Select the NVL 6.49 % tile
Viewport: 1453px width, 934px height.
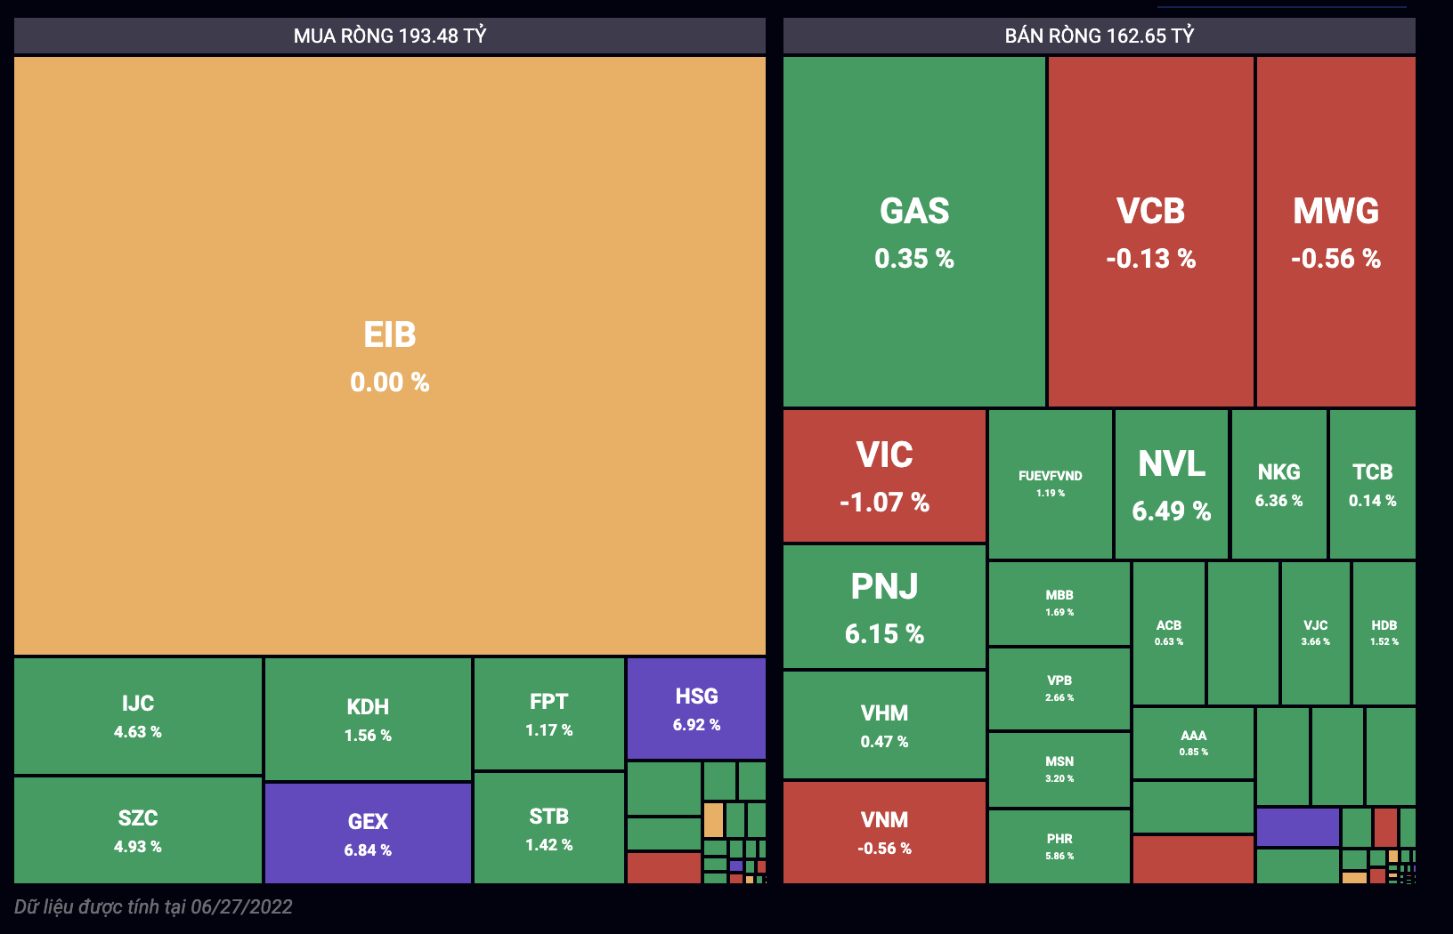1171,485
